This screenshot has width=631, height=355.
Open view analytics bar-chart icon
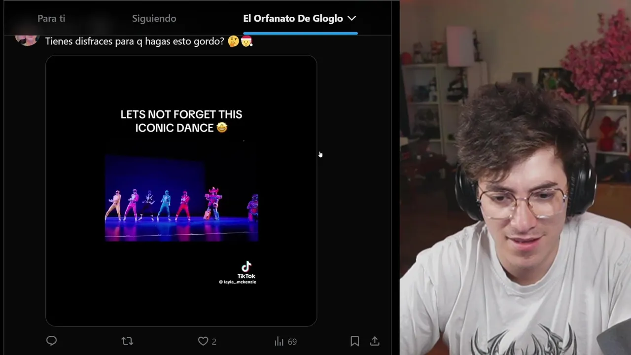point(279,341)
